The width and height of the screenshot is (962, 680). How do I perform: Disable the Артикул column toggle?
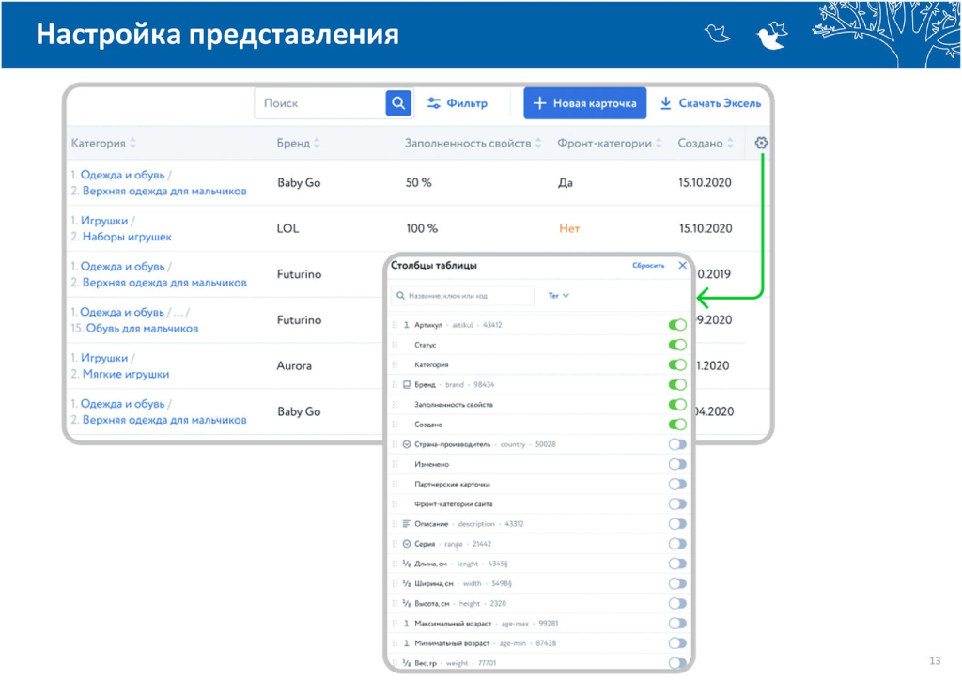tap(677, 325)
